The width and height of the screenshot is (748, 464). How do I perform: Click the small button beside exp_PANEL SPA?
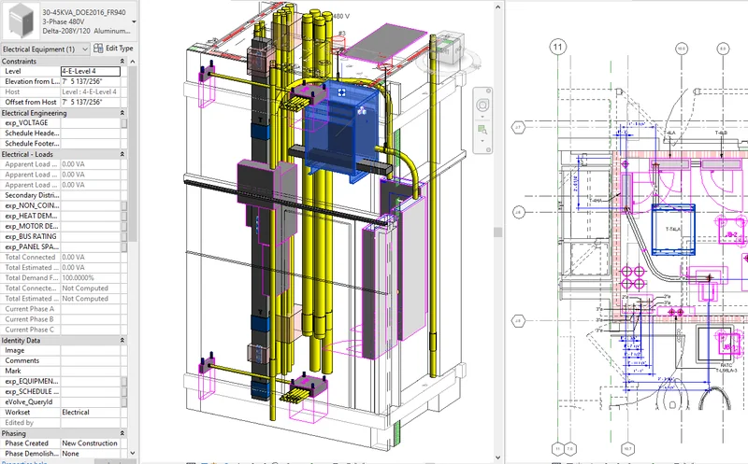tap(124, 246)
